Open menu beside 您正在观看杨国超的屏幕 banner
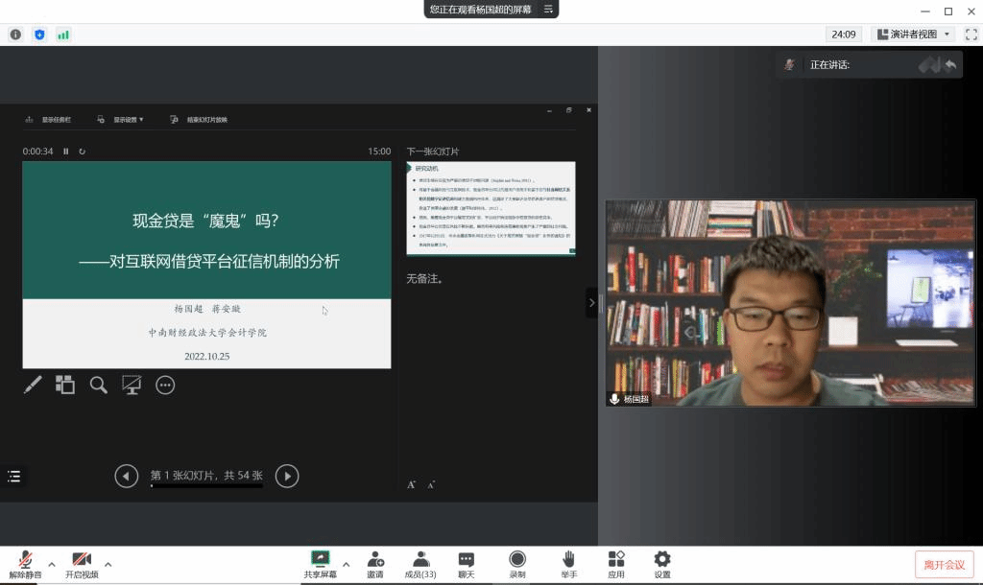The image size is (983, 585). (x=548, y=9)
